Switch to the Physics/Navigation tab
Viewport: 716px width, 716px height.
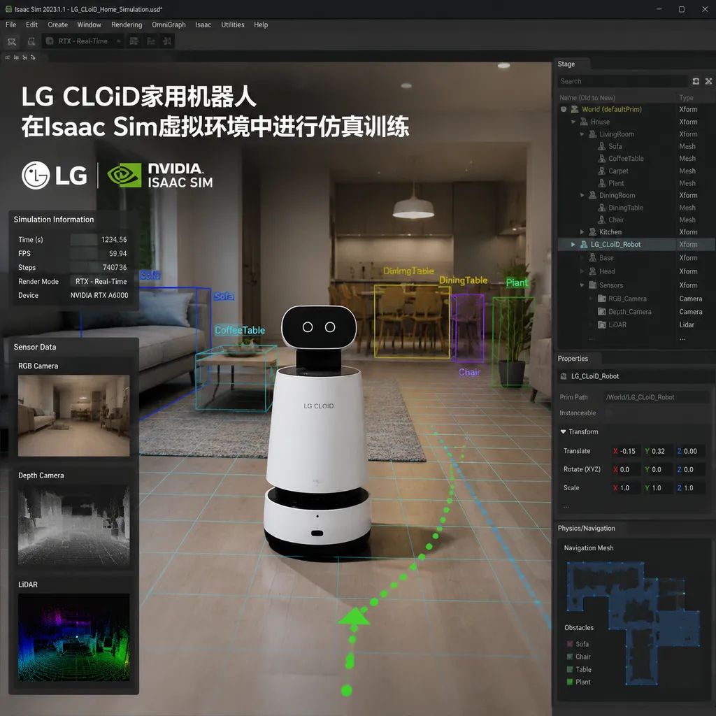coord(587,528)
